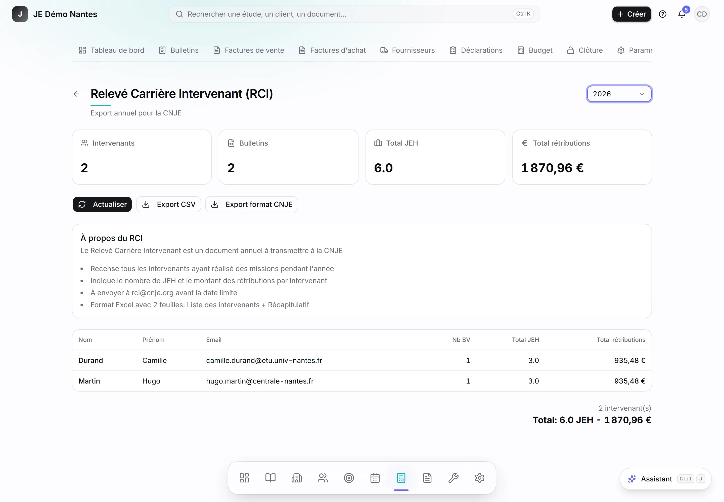Viewport: 724px width, 502px height.
Task: Click email hugo.martin@centrale-nantes.fr
Action: click(x=260, y=381)
